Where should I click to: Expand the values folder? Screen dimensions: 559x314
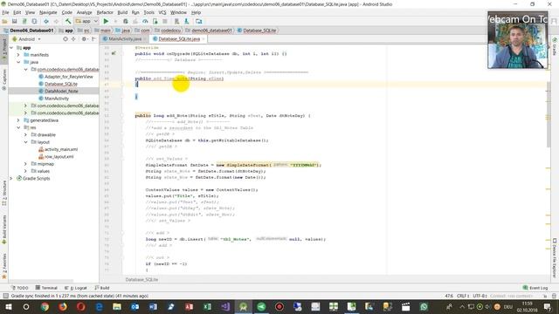[25, 171]
